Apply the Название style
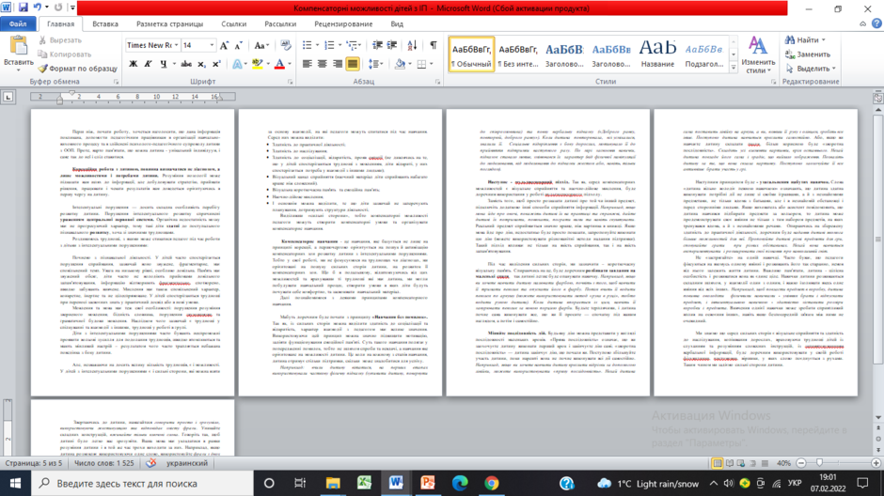884x496 pixels. [657, 54]
